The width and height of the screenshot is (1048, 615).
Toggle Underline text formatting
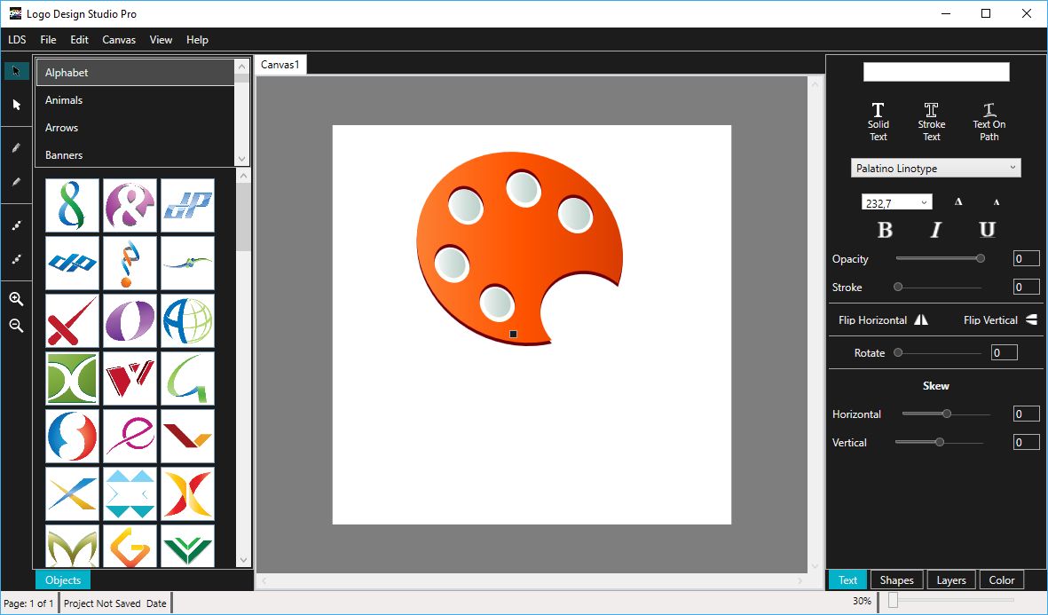(987, 231)
